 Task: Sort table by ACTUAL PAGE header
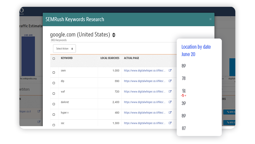(131, 58)
